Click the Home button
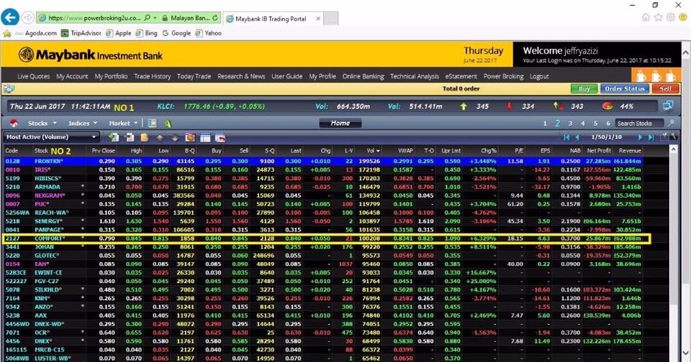 pos(340,123)
